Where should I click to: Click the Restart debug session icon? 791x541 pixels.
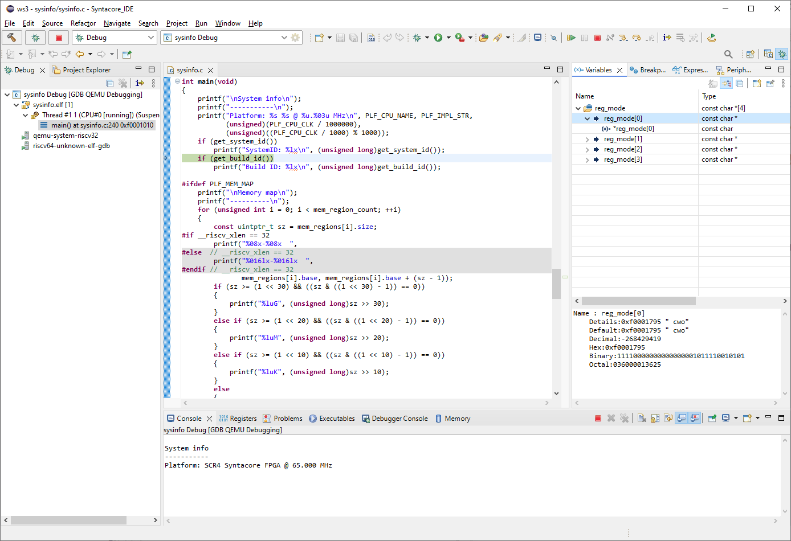coord(711,38)
